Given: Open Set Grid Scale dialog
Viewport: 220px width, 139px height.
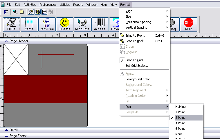Looking at the screenshot, I should 144,66.
